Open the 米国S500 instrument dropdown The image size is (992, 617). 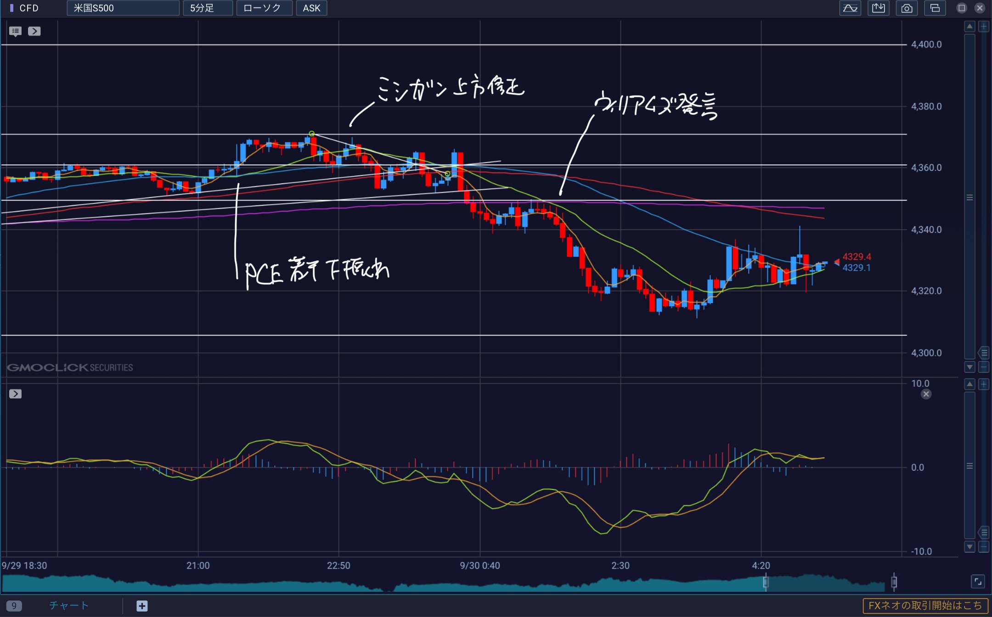(123, 8)
